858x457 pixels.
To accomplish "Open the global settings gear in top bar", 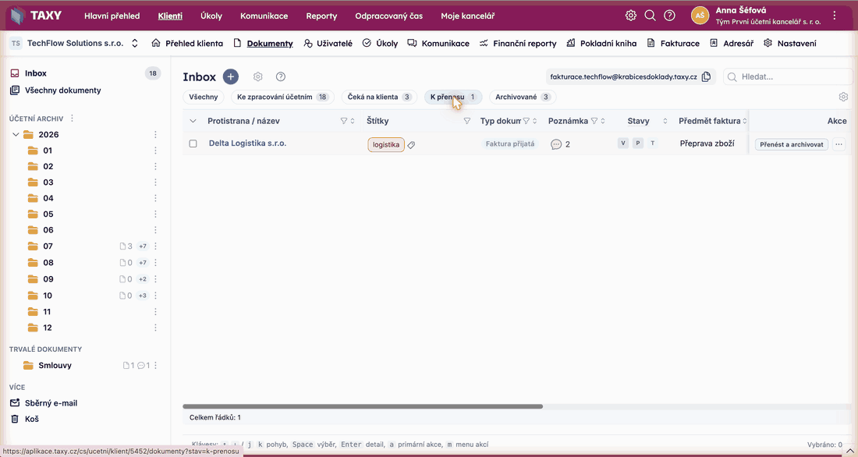I will click(x=631, y=16).
